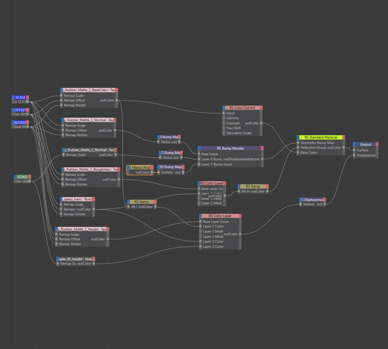Click out port on RS Displacement node

325,204
